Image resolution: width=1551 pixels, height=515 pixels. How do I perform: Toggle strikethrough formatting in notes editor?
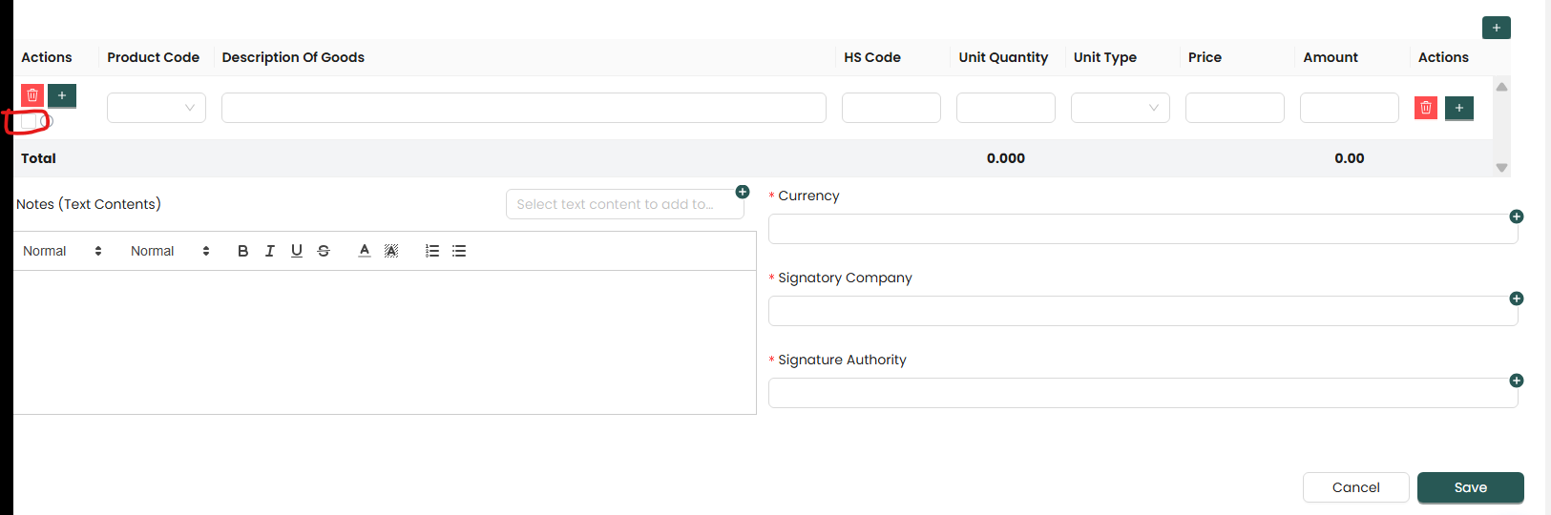tap(324, 251)
